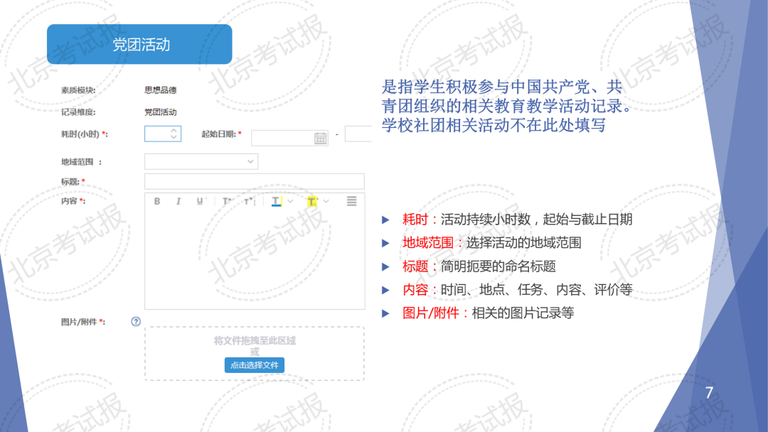Click the 耗时 hours stepper down arrow
768x432 pixels.
[174, 136]
